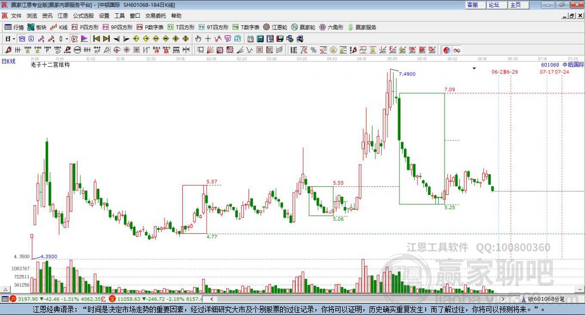Toggle the red yin-yang icon
Screen dimensions: 585x315
point(447,50)
